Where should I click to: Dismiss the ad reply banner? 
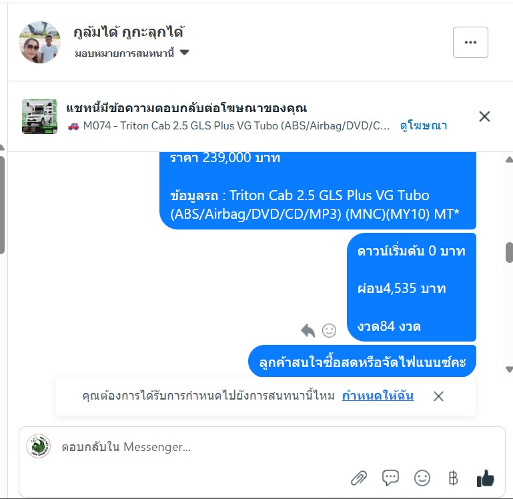(484, 117)
